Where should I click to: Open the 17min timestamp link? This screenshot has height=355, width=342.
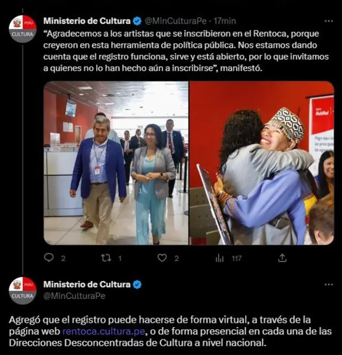(x=225, y=21)
